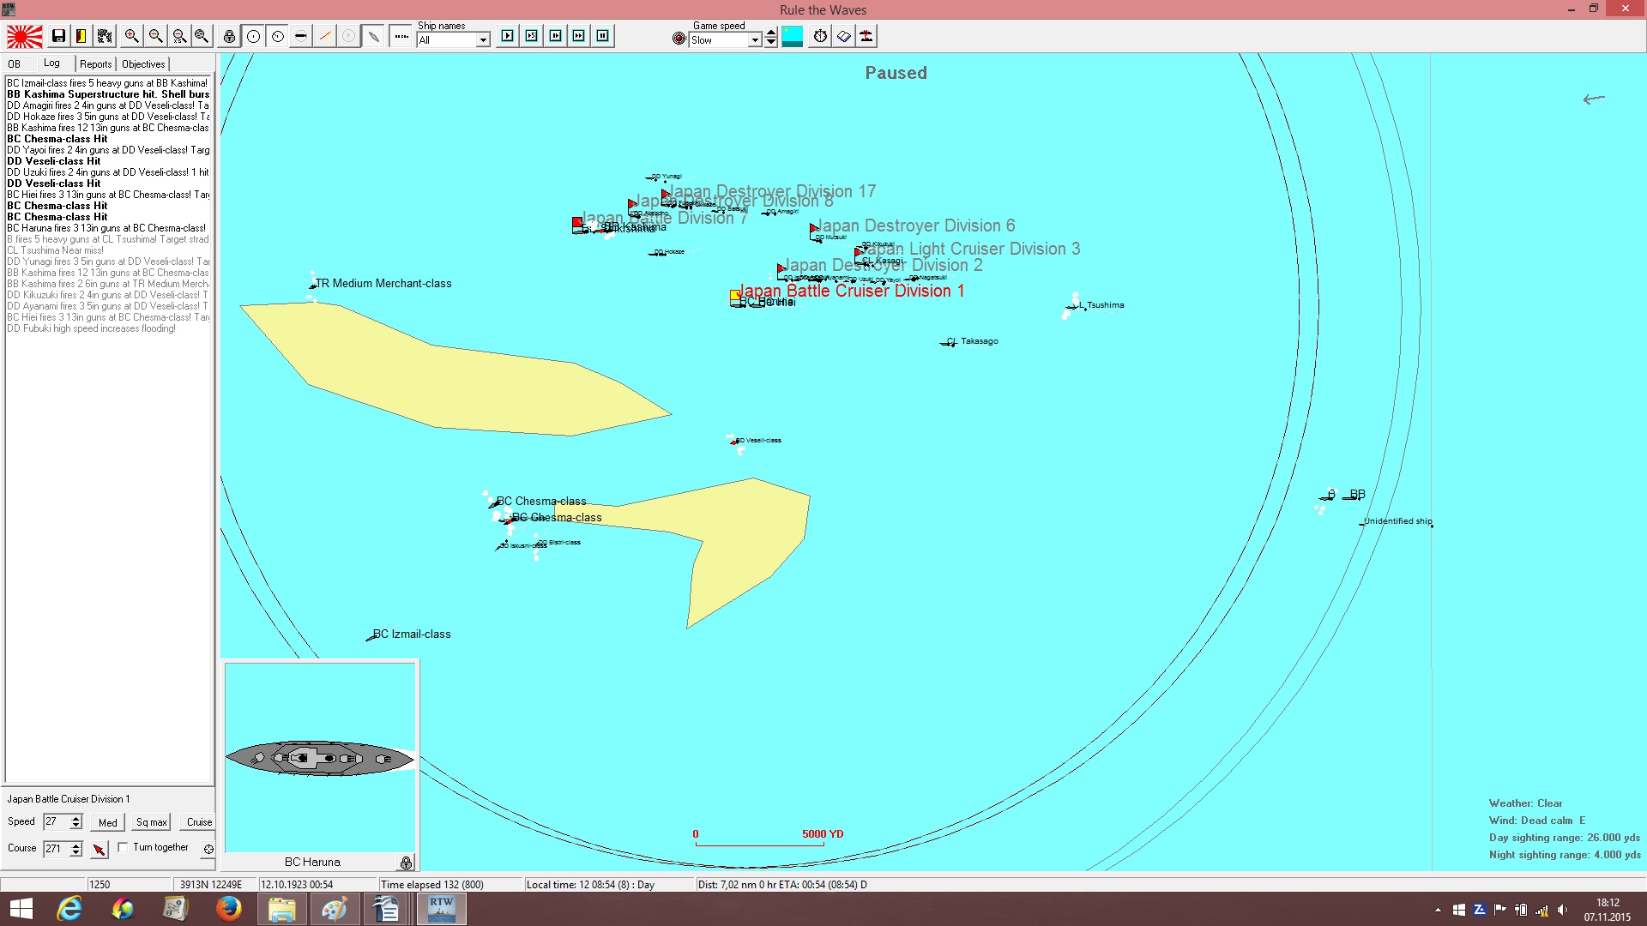Click the fourth magnifier zoom-fit icon
This screenshot has height=926, width=1647.
pos(202,36)
